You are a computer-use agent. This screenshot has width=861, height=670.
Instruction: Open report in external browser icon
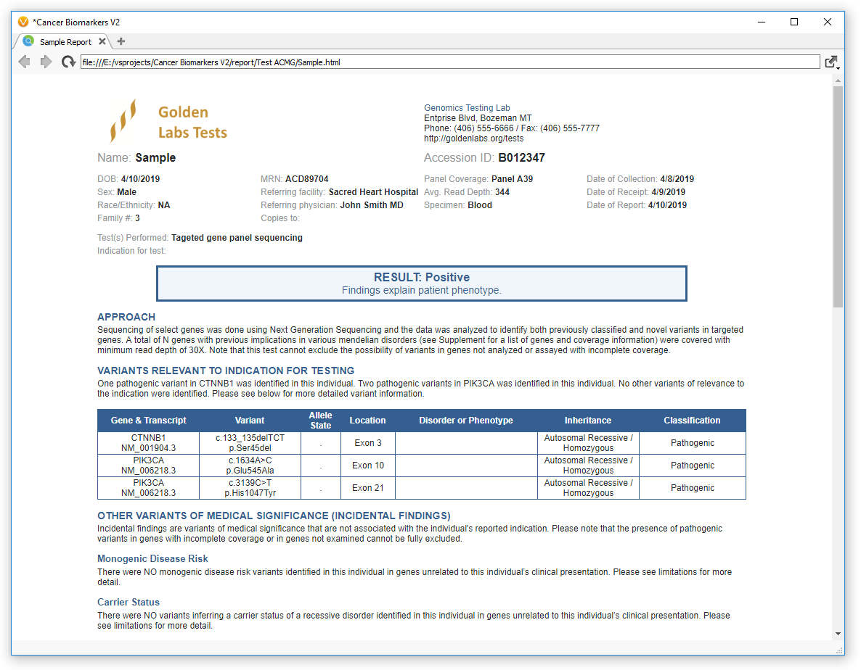[x=830, y=61]
